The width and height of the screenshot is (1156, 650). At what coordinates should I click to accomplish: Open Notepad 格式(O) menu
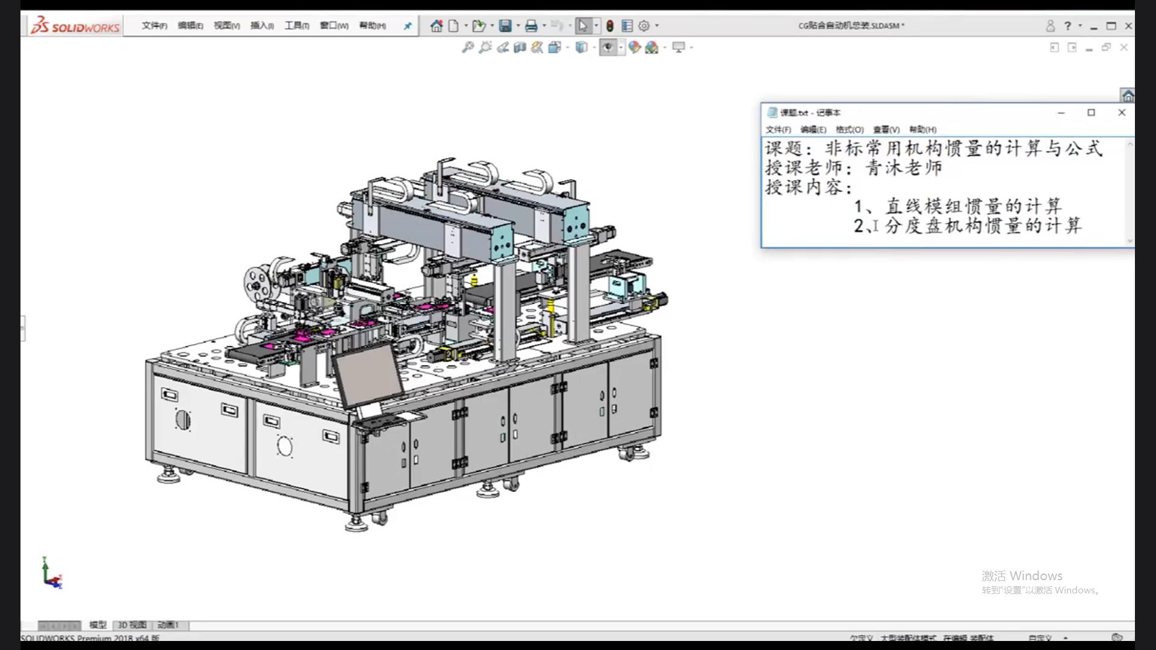[x=850, y=129]
